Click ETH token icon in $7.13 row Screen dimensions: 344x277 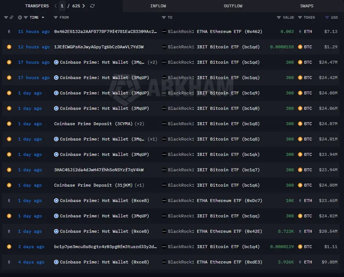coord(300,31)
